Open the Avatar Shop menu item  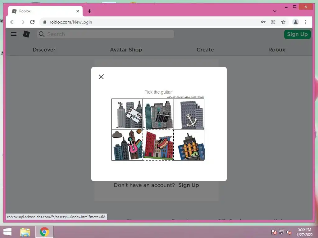coord(126,50)
